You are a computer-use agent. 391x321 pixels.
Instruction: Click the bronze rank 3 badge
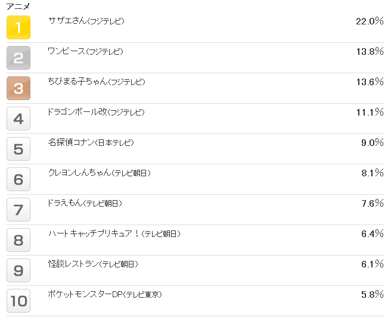(x=18, y=88)
